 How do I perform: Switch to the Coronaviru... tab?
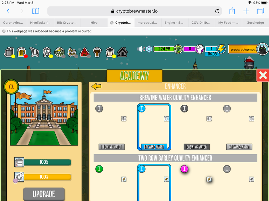click(x=13, y=23)
